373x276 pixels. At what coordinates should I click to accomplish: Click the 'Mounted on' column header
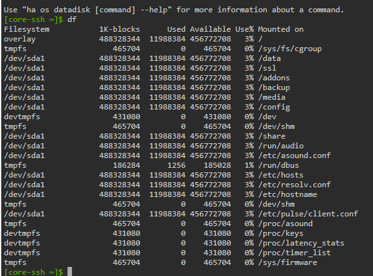(281, 29)
